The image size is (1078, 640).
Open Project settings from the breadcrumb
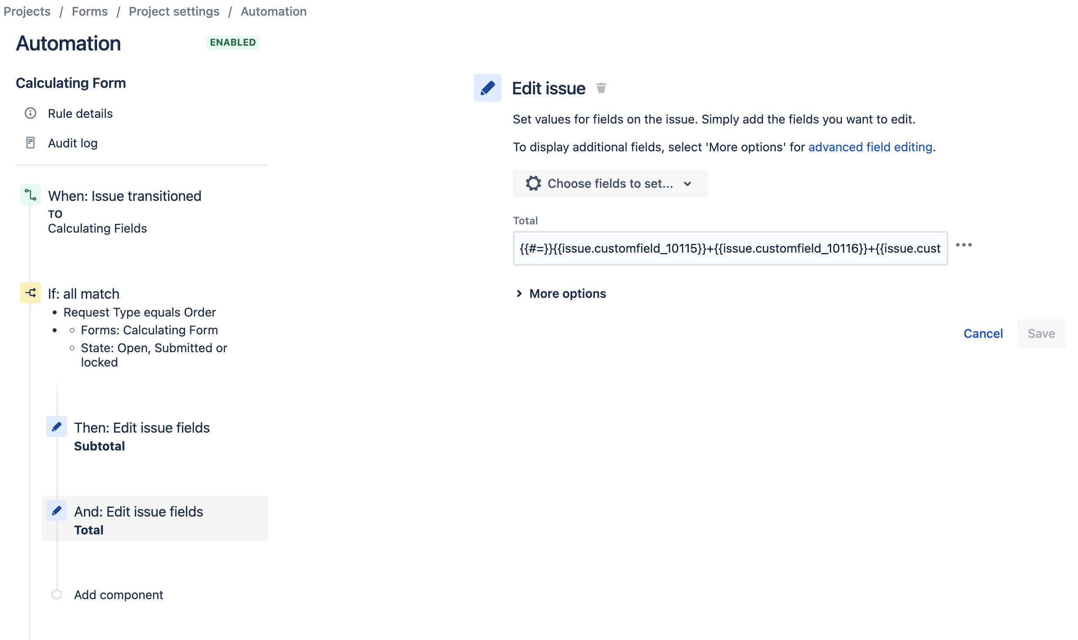click(174, 11)
